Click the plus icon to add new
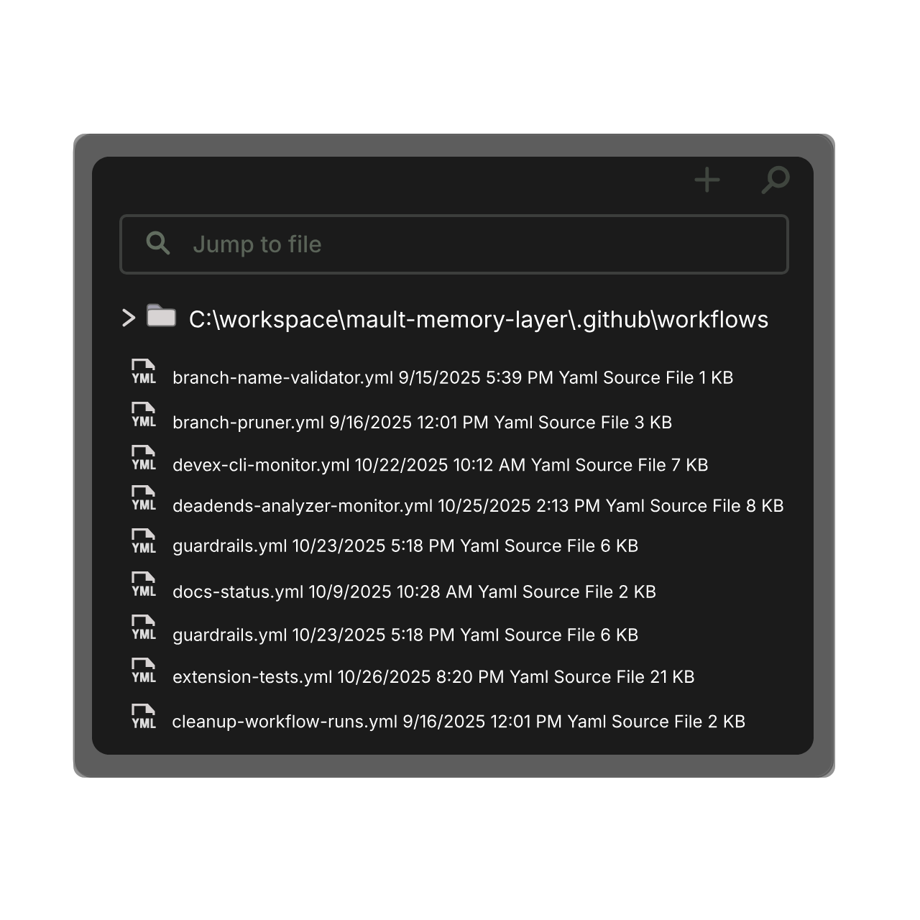The image size is (920, 920). (707, 180)
